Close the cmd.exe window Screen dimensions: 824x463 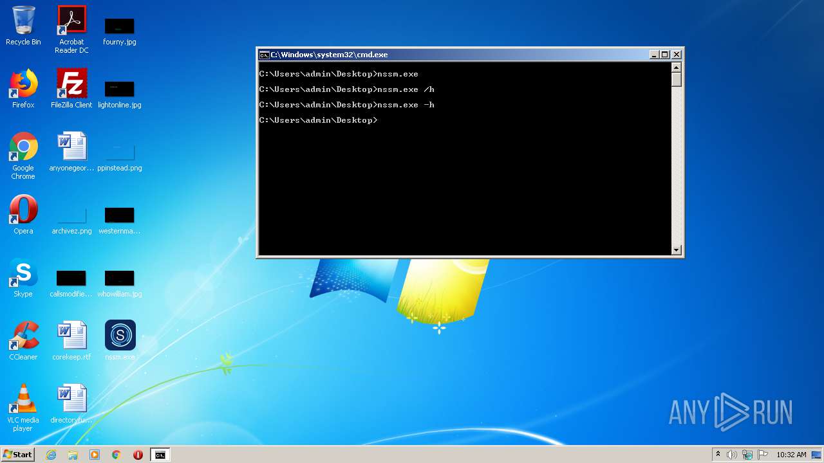[x=676, y=55]
